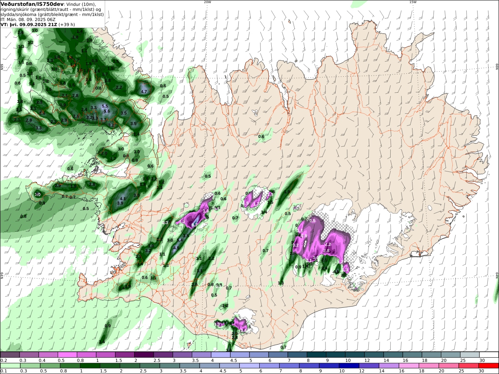Pick the light purple 14 swatch in the rain legend
Screen dimensions: 499x374
(x=389, y=366)
